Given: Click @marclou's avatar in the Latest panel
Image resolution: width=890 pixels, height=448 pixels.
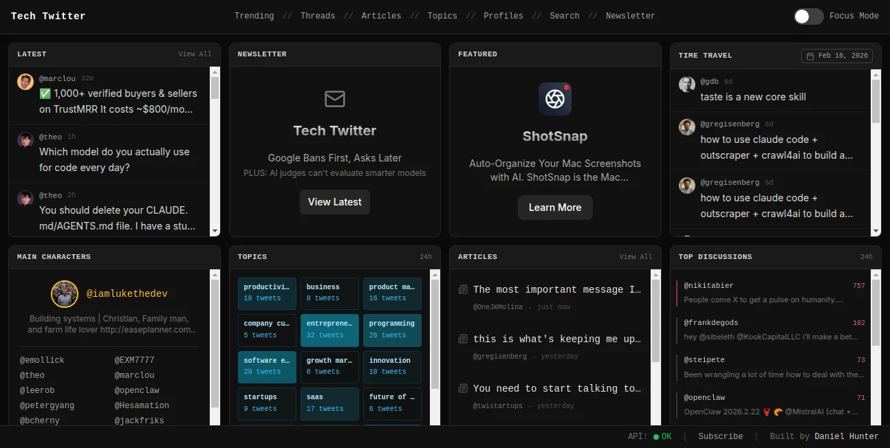Looking at the screenshot, I should pos(25,81).
